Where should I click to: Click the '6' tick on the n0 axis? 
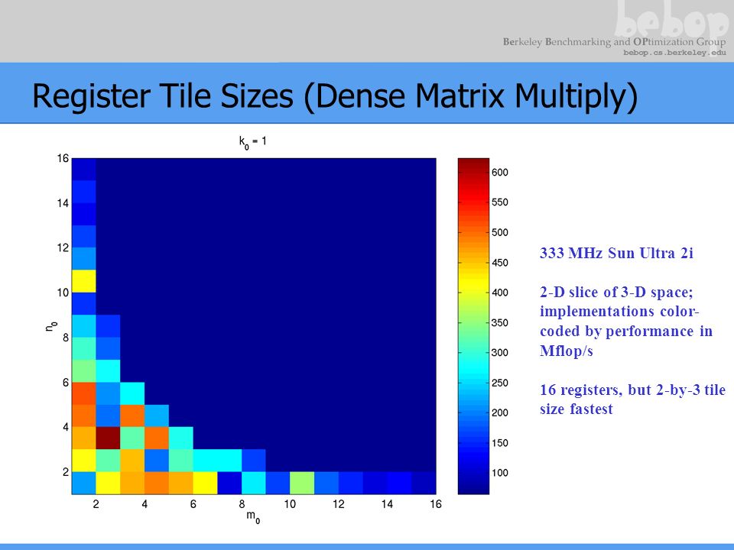tap(66, 383)
